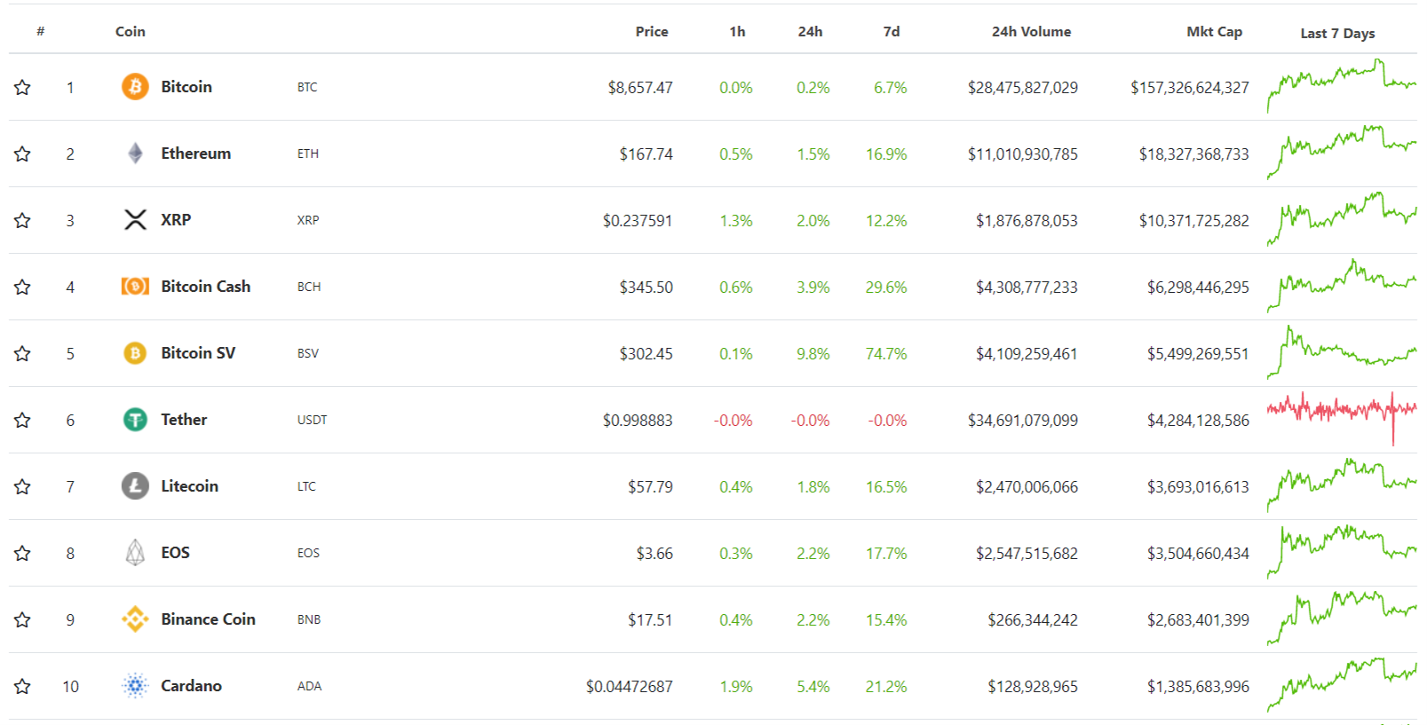Click the Ethereum diamond logo icon
1427x725 pixels.
tap(135, 154)
